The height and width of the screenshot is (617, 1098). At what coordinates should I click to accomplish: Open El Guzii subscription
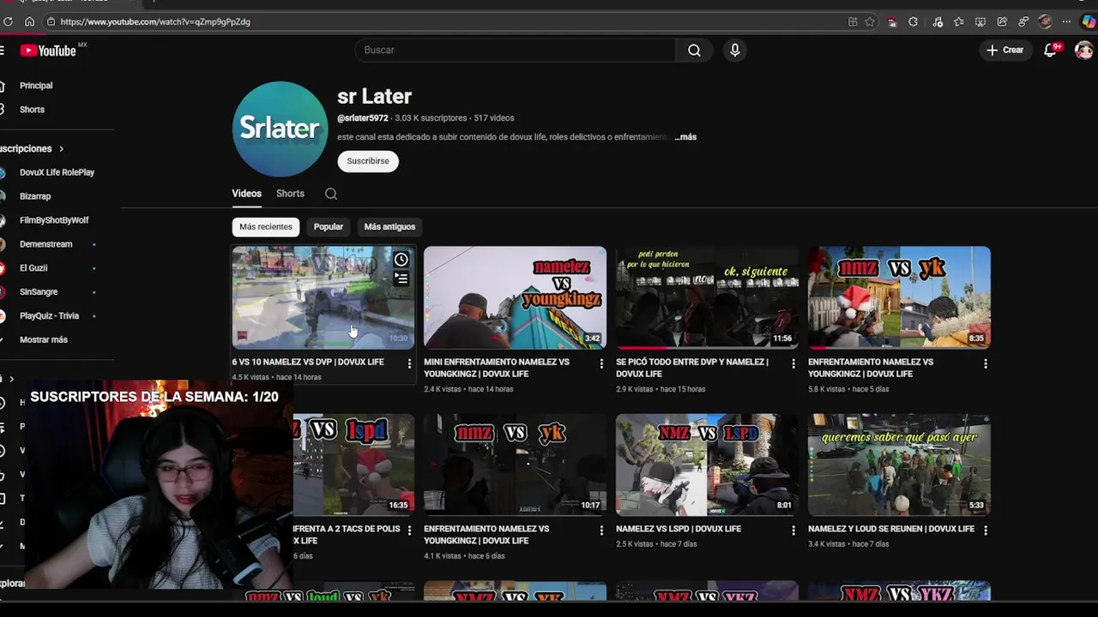tap(33, 268)
